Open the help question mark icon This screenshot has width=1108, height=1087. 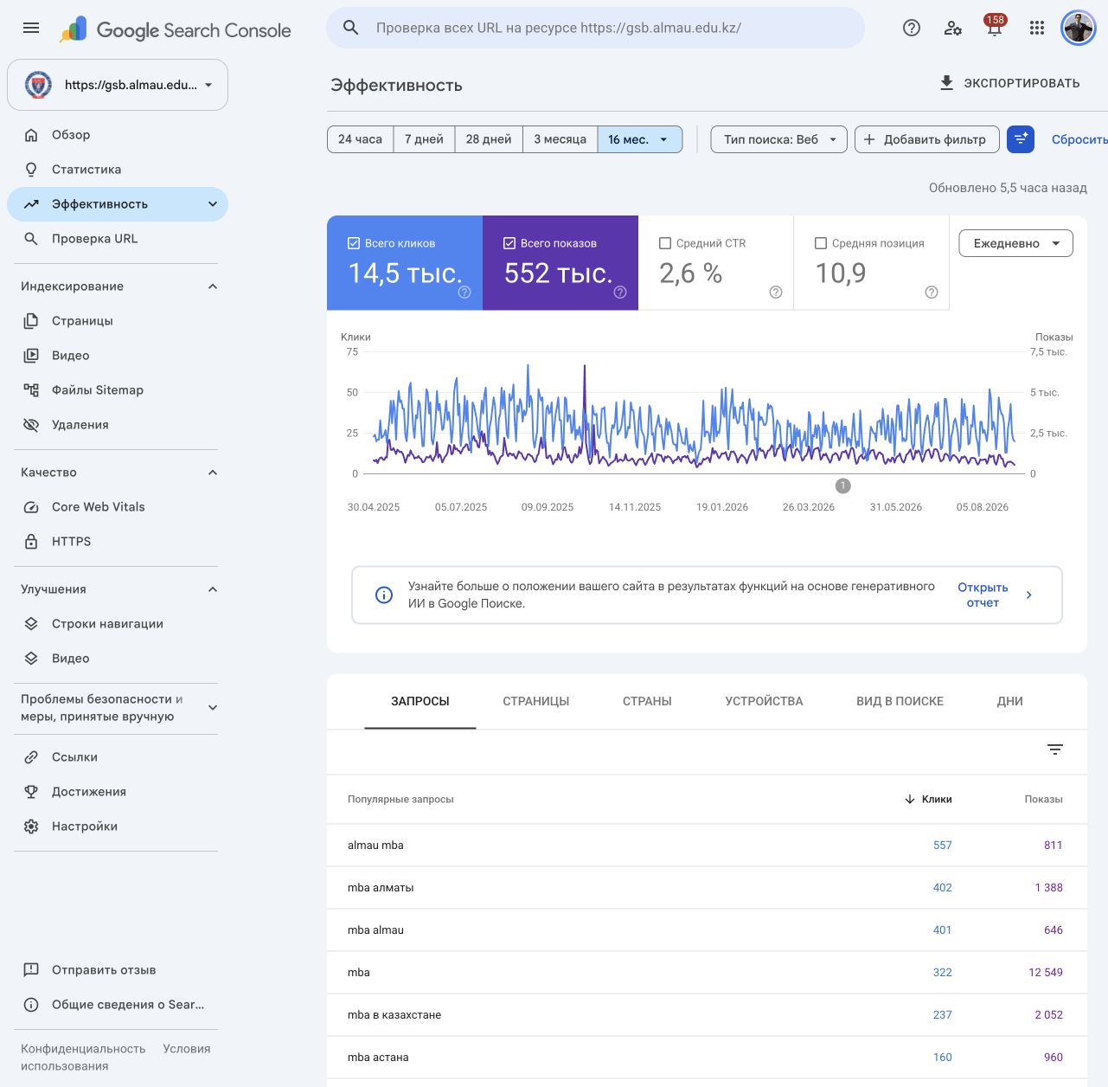911,28
